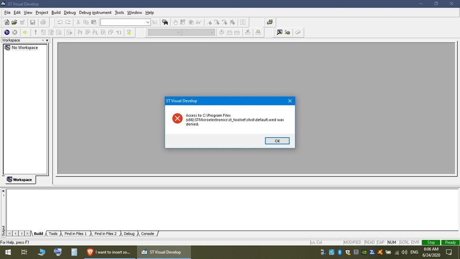The height and width of the screenshot is (259, 460).
Task: Click the Print toolbar icon
Action: pyautogui.click(x=43, y=22)
